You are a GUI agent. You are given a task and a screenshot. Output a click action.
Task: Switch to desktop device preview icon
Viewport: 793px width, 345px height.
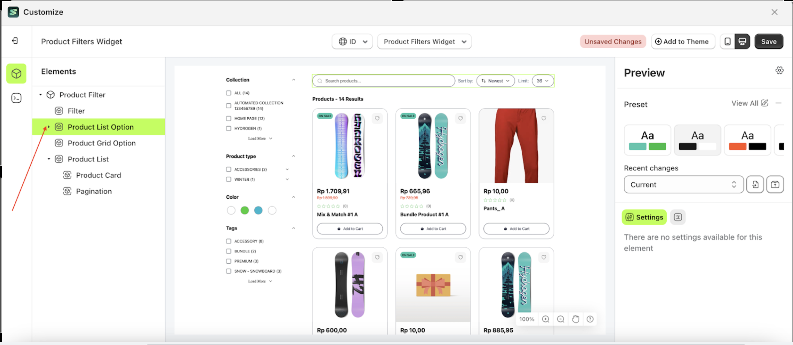(742, 41)
